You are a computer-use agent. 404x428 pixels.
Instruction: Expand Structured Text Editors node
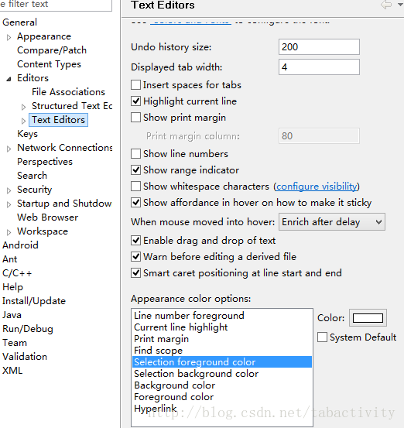(23, 107)
